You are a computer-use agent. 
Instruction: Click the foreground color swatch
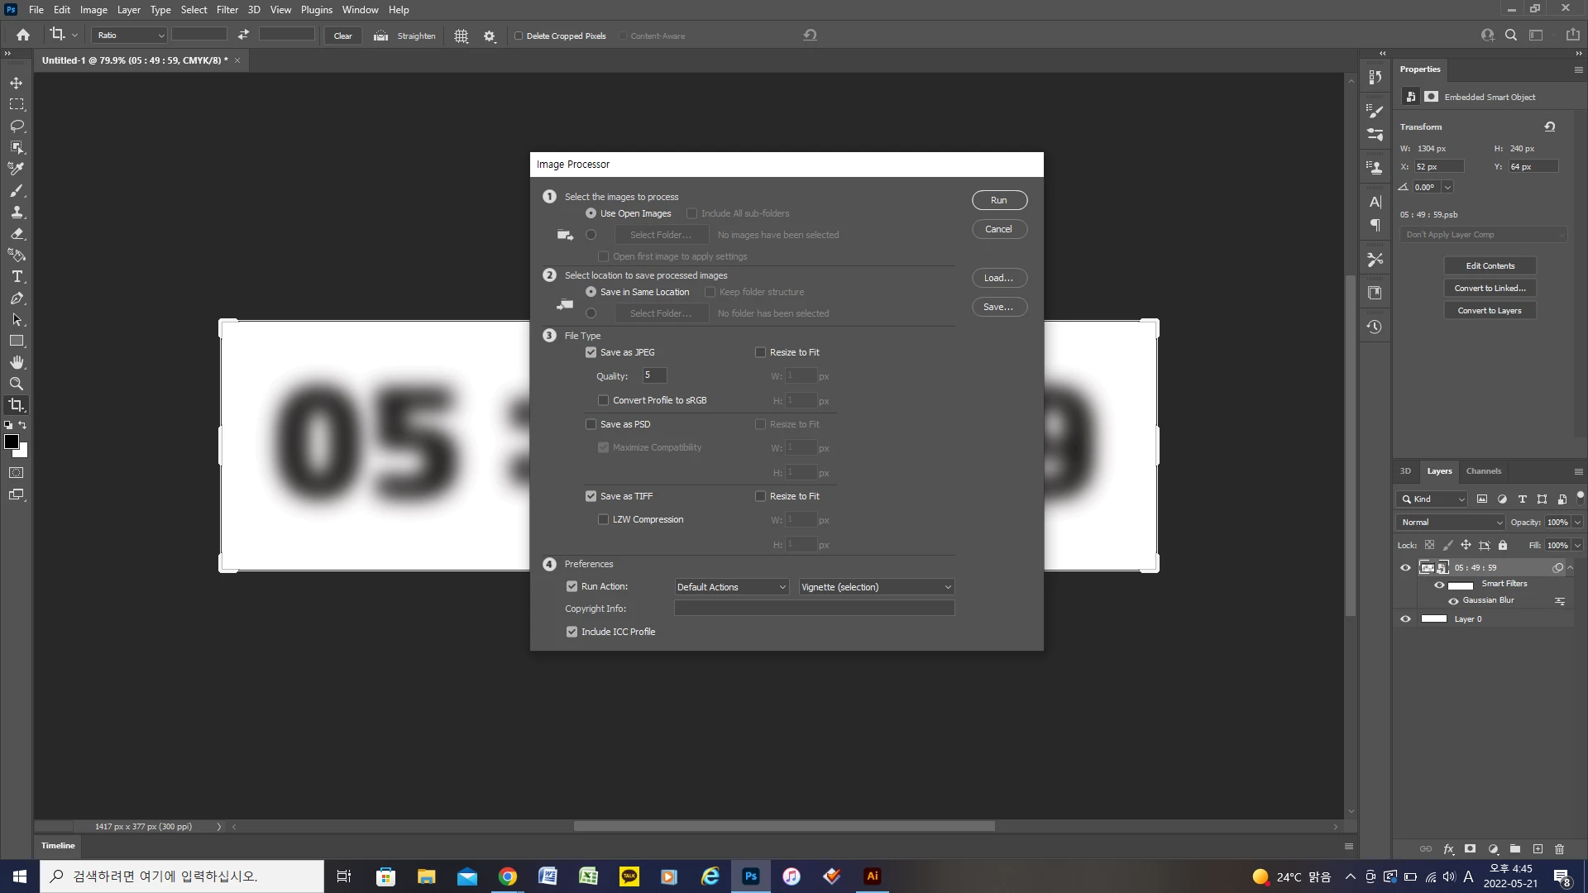coord(12,442)
